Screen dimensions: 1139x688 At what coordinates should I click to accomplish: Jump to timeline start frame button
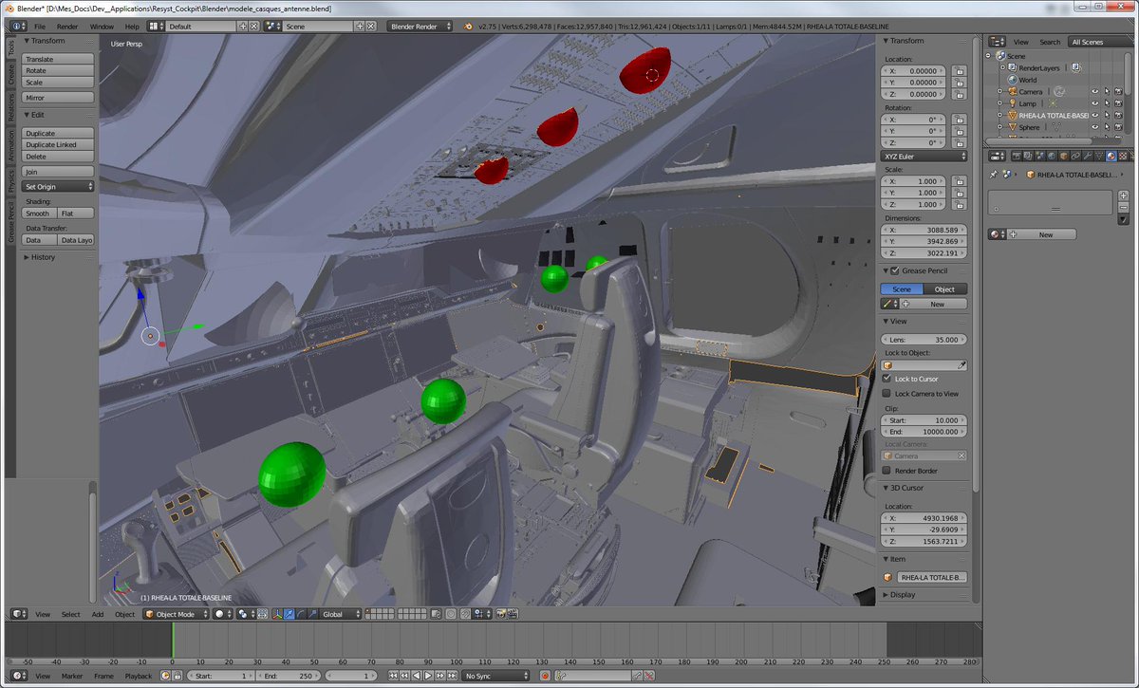click(393, 676)
